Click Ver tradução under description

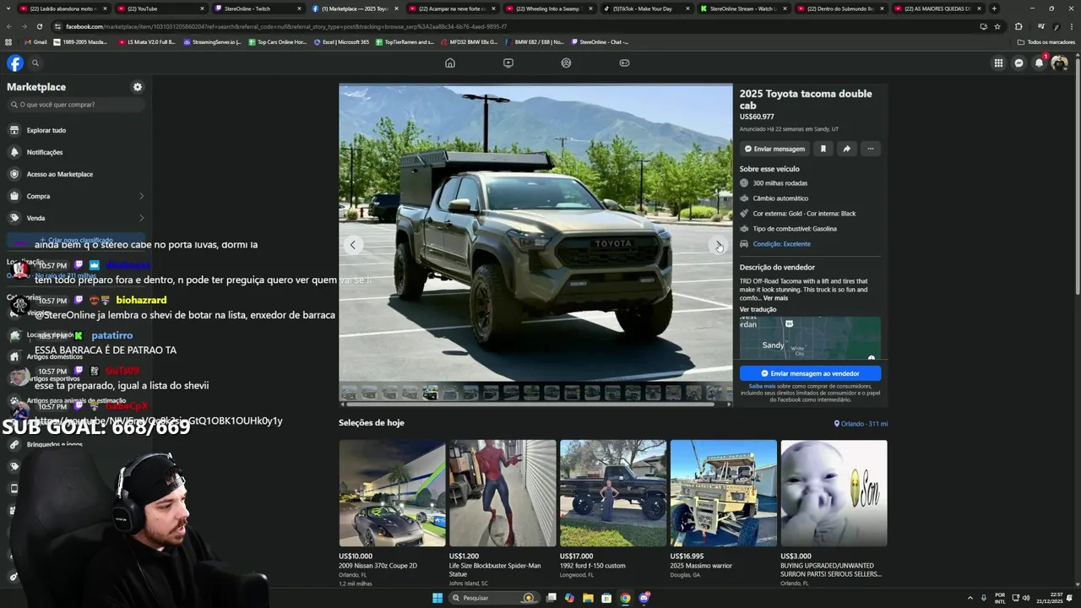pyautogui.click(x=758, y=309)
